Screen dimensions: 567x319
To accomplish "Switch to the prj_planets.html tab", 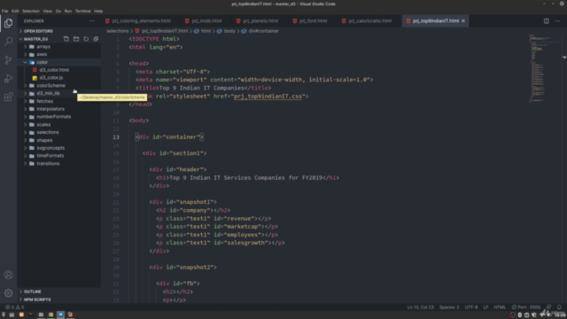I will click(260, 21).
